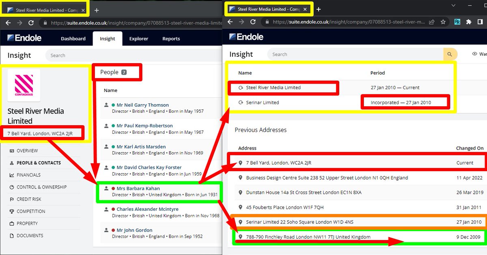Click the Property building icon
Viewport: 487px width, 255px height.
pos(12,224)
